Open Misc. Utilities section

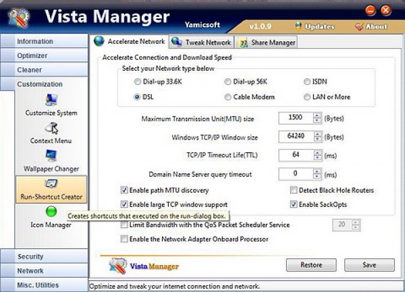click(44, 285)
